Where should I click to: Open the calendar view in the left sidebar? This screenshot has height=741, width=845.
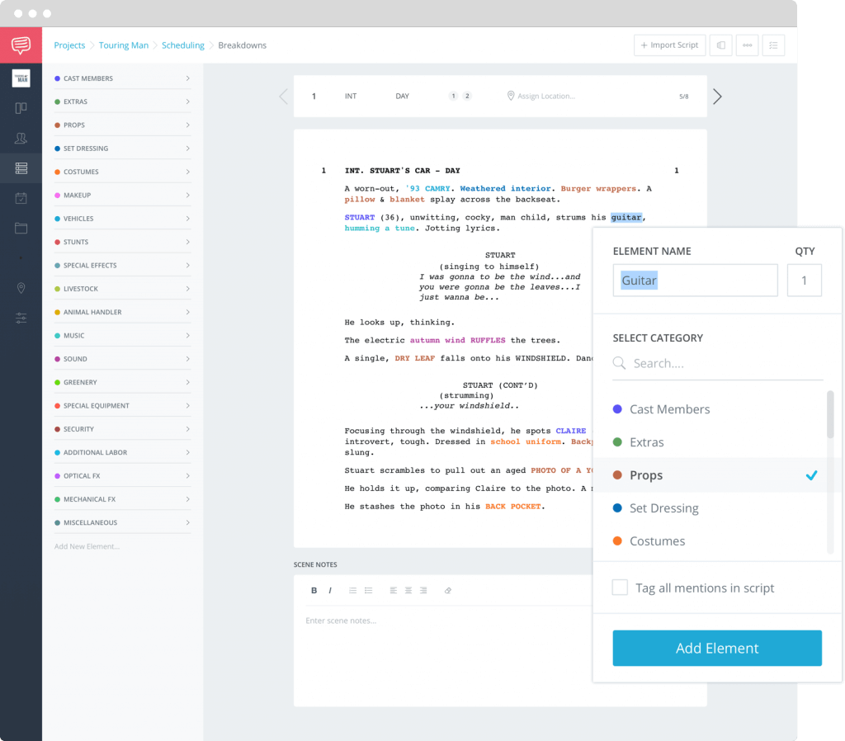coord(21,197)
